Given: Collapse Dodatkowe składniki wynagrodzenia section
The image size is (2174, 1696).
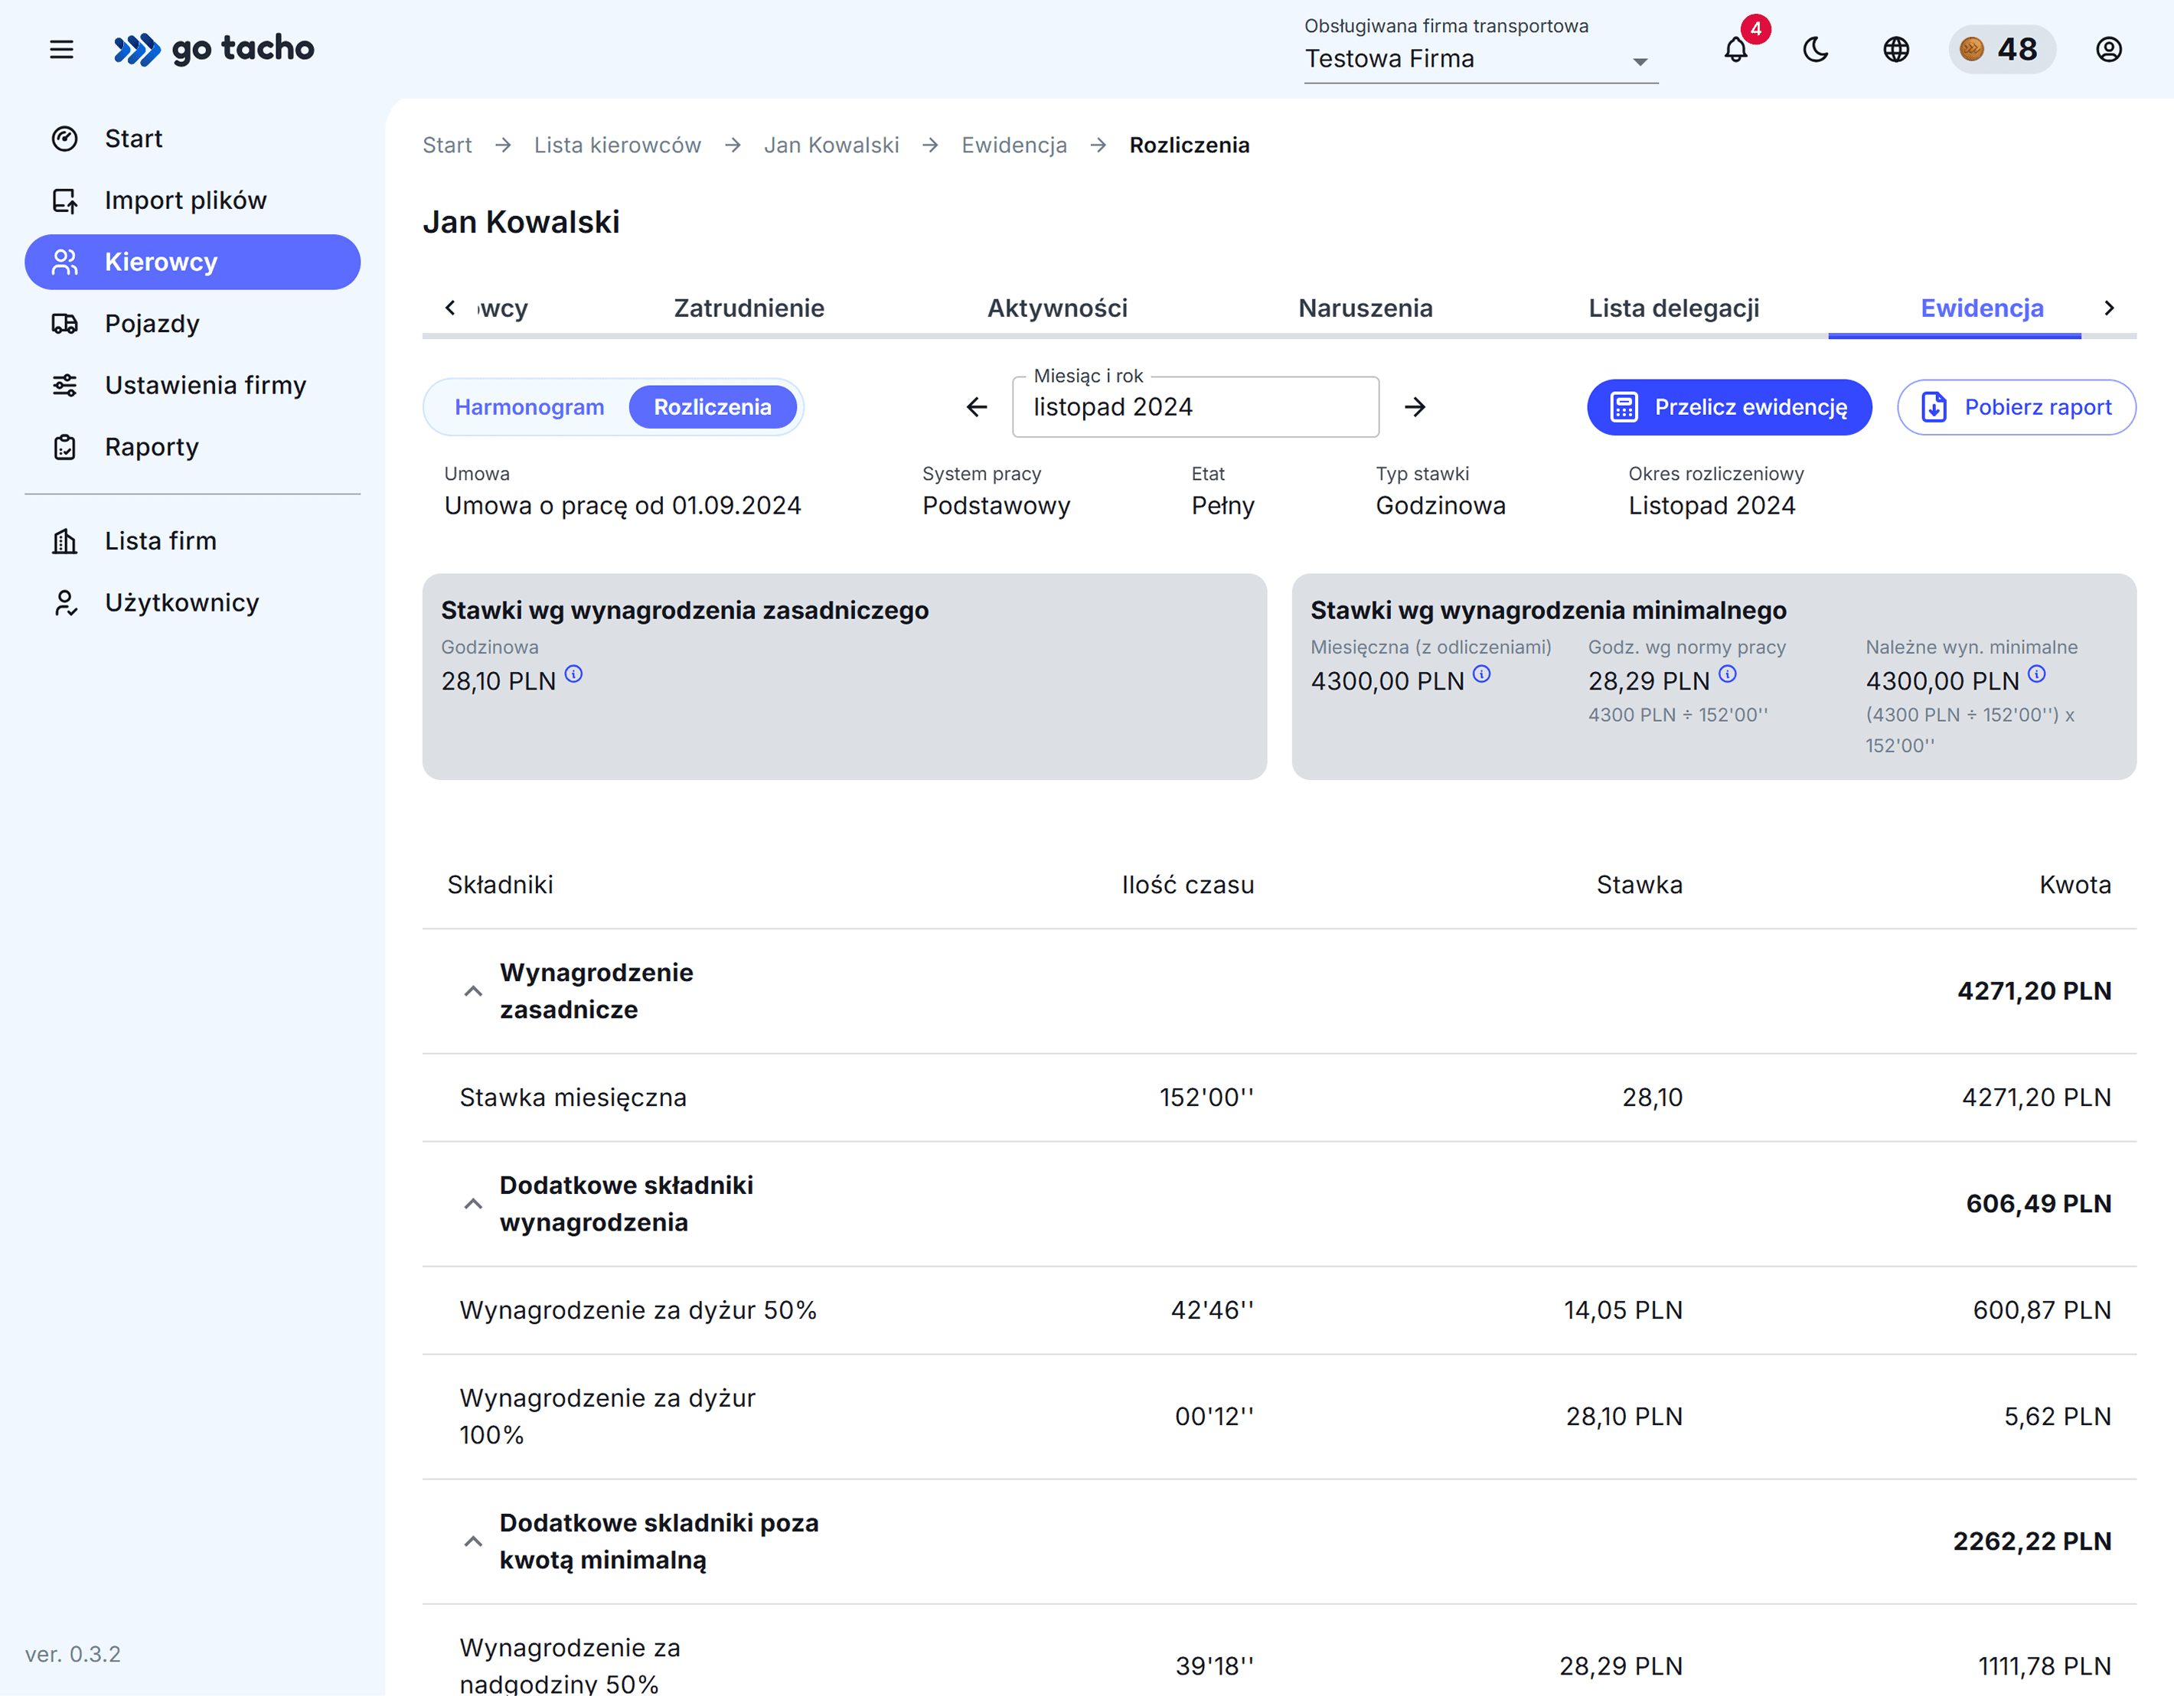Looking at the screenshot, I should pyautogui.click(x=473, y=1205).
